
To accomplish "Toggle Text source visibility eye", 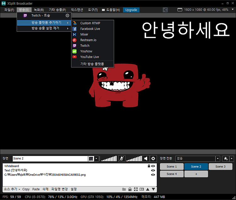I will (153, 170).
